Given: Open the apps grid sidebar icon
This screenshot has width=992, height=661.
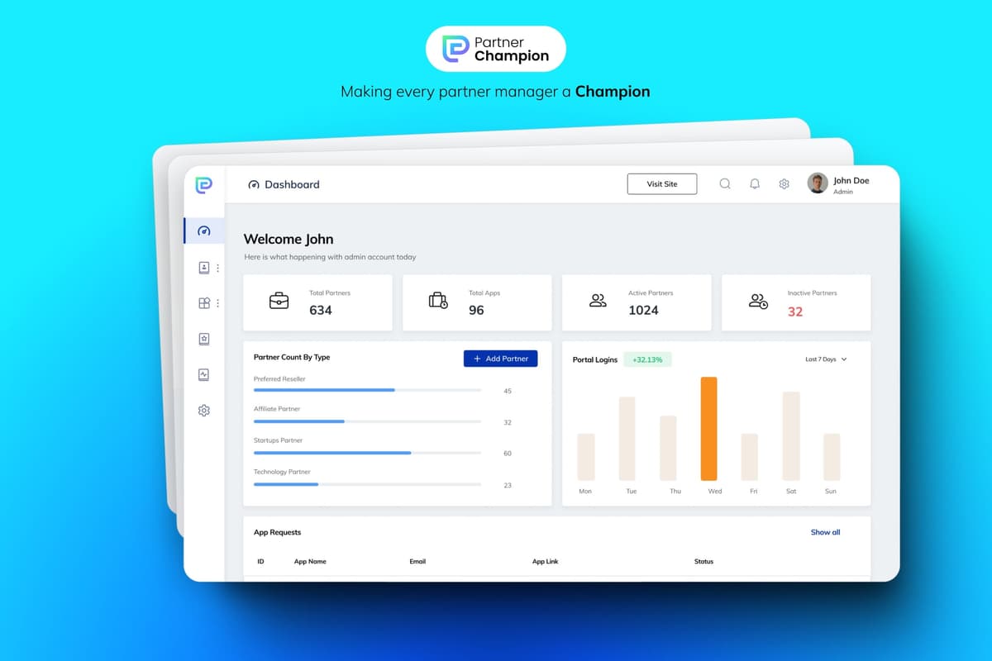Looking at the screenshot, I should pyautogui.click(x=204, y=303).
